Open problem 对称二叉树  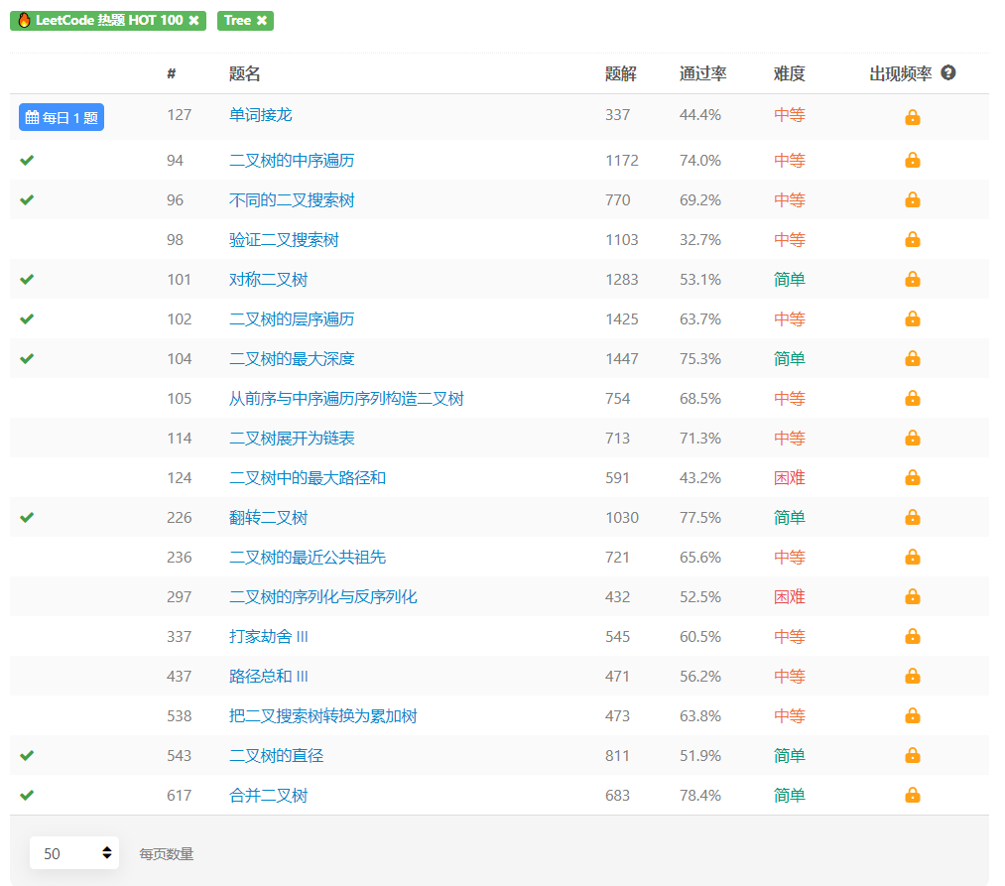coord(268,280)
